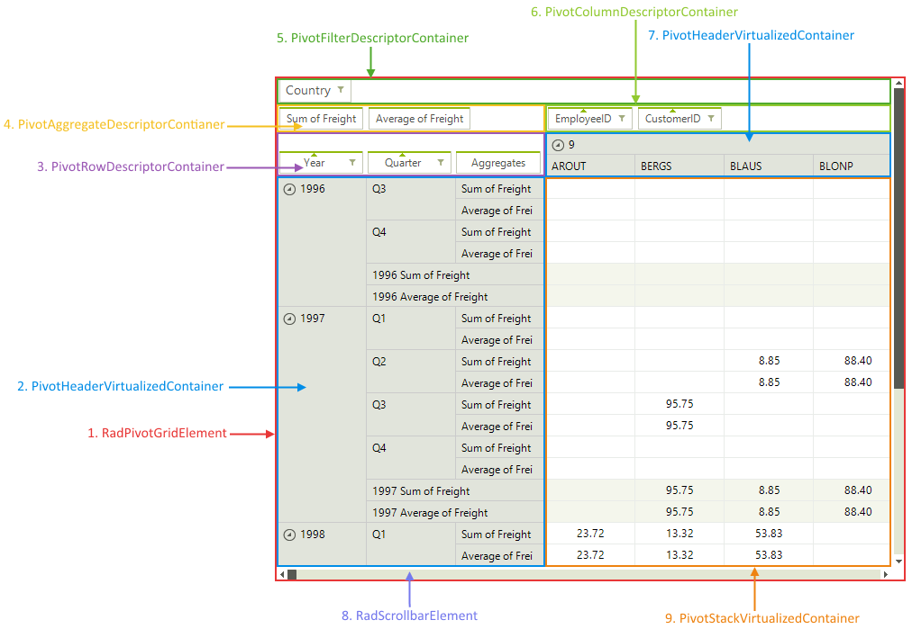Click the down arrow of the vertical scrollbar
912x629 pixels.
pyautogui.click(x=898, y=560)
